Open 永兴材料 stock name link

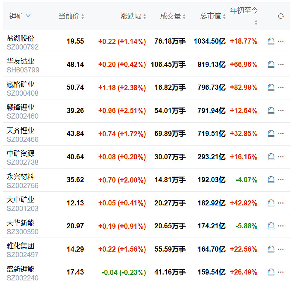coord(20,177)
